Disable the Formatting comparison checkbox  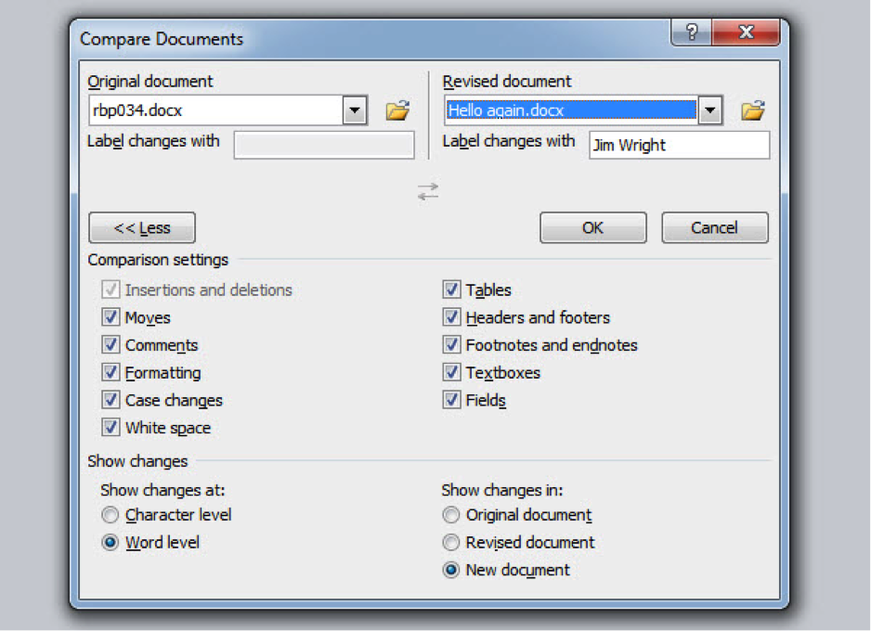(110, 372)
